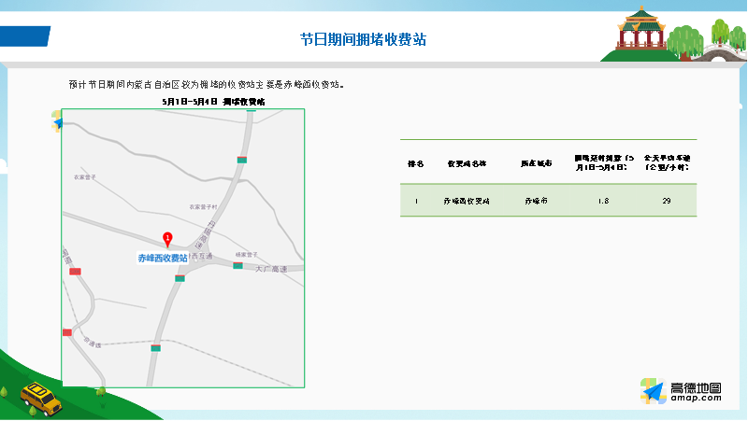Click the 收费站名称 column header
The image size is (748, 421).
click(x=467, y=162)
